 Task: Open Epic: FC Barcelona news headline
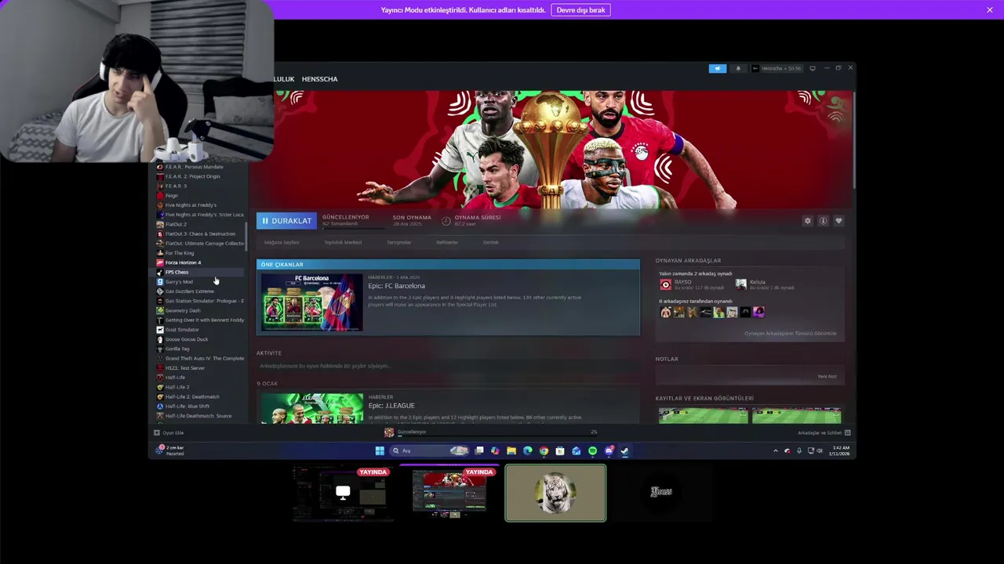point(397,286)
